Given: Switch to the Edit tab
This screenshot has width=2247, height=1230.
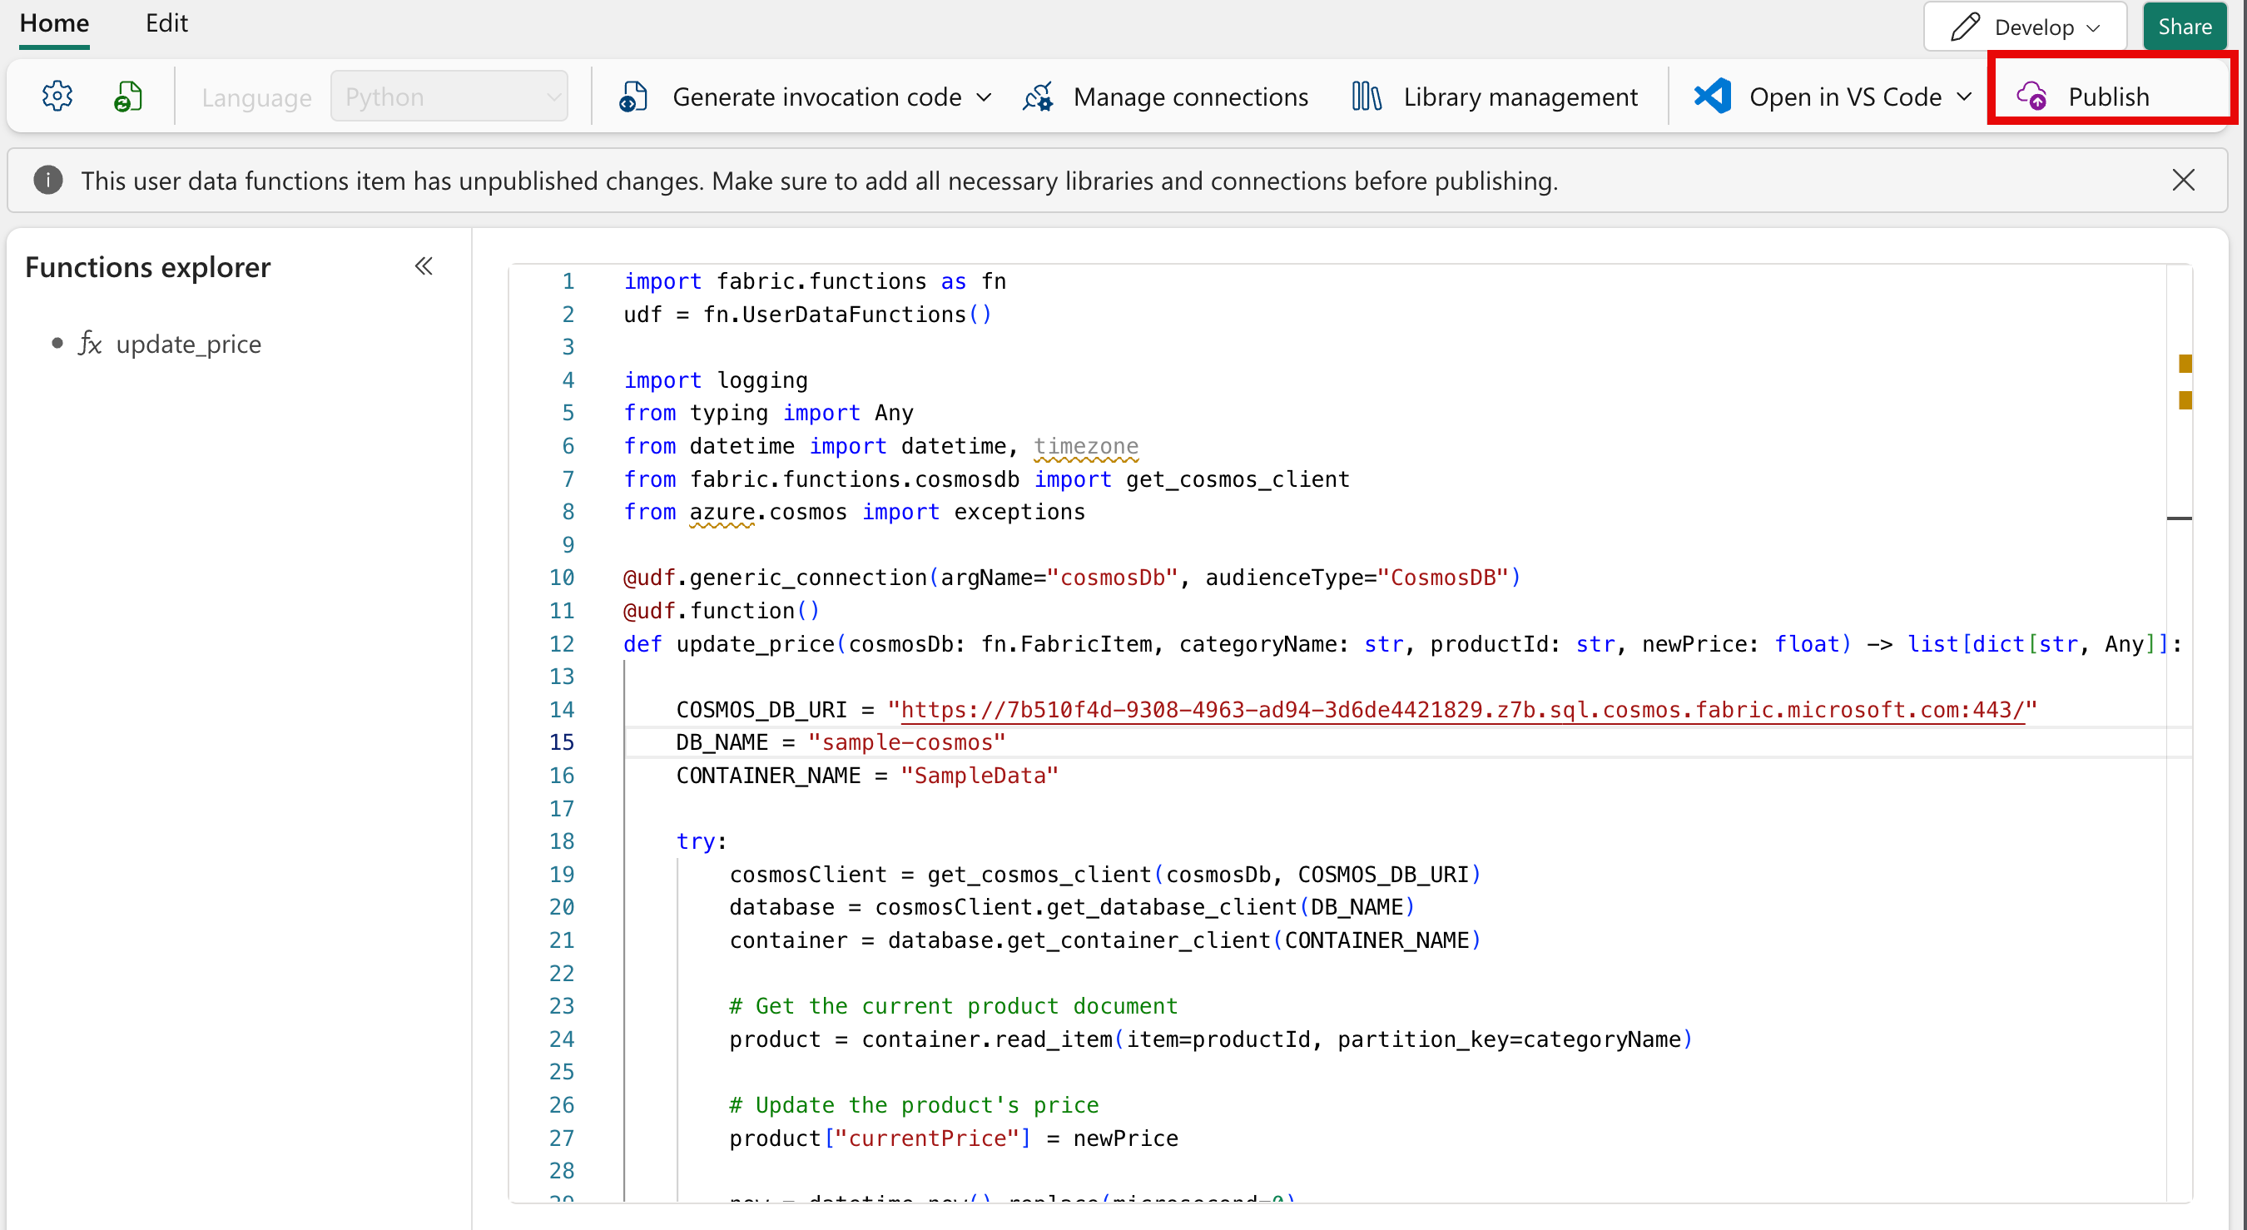Looking at the screenshot, I should [x=166, y=22].
